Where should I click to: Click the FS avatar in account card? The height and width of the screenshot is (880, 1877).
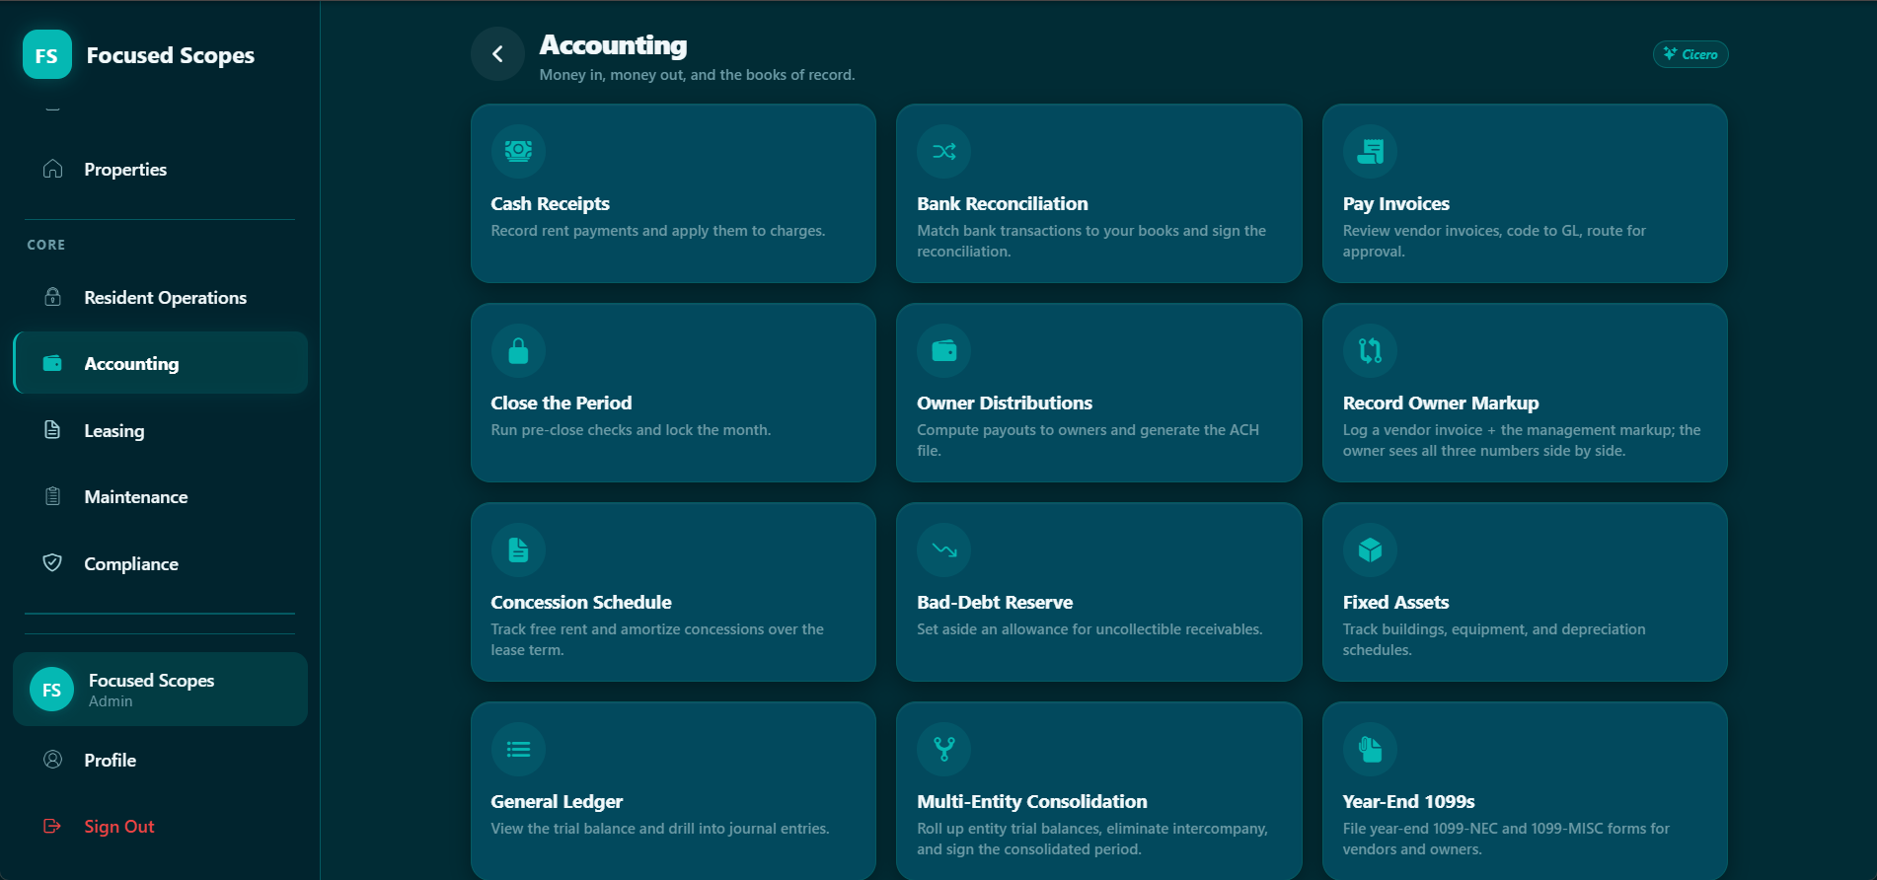(52, 690)
